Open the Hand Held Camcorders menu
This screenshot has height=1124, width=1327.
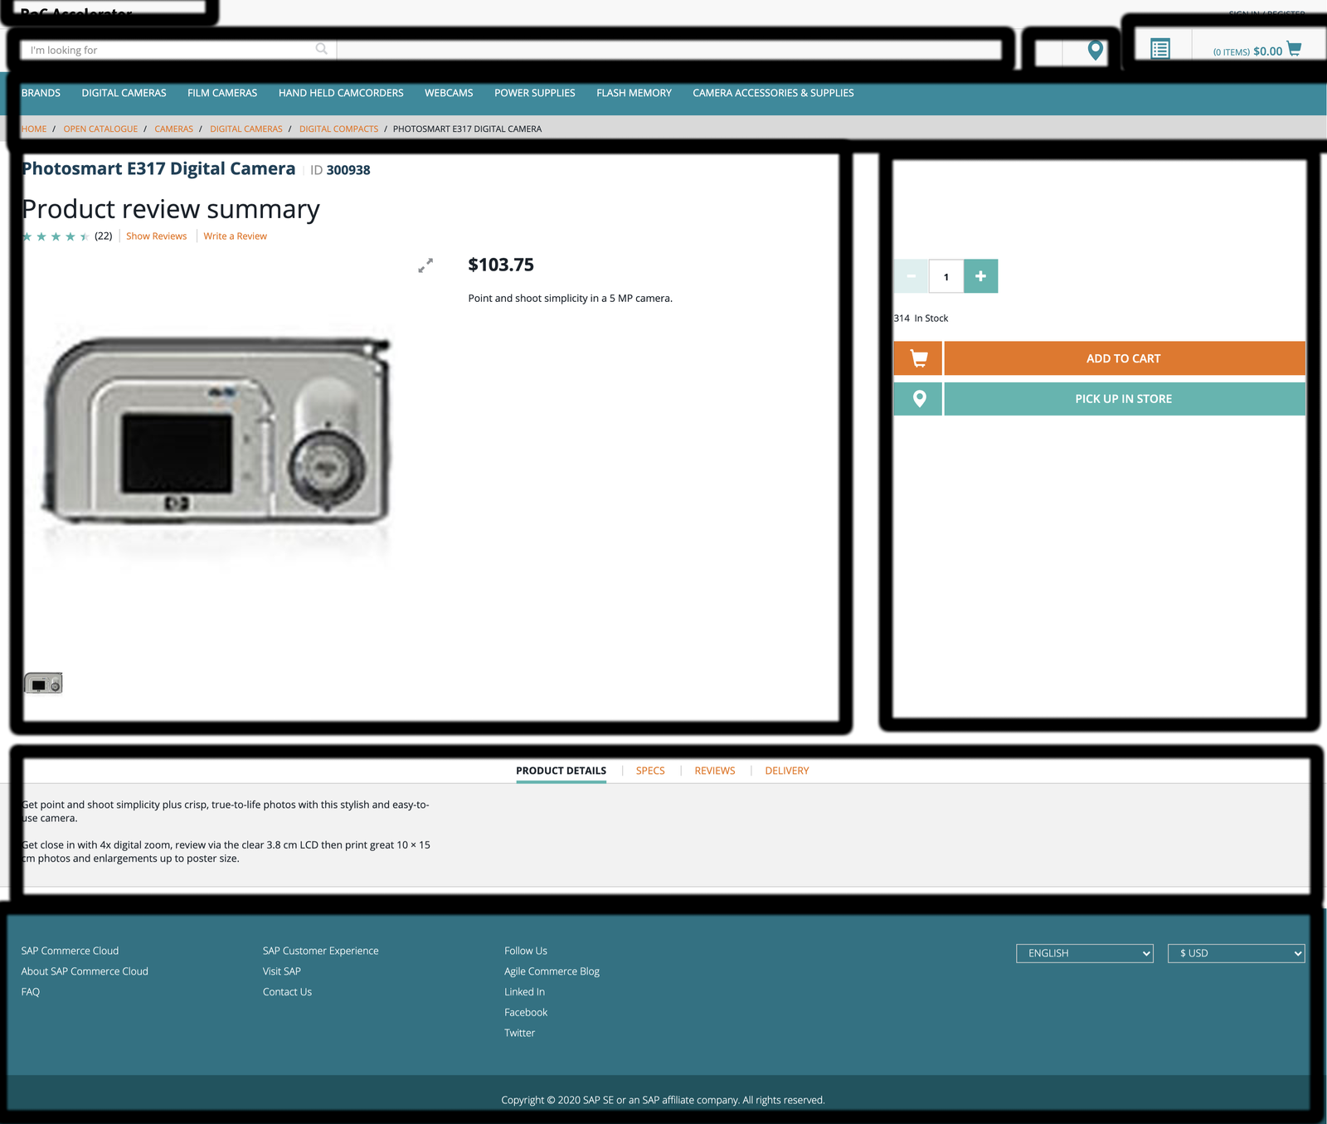pyautogui.click(x=341, y=93)
